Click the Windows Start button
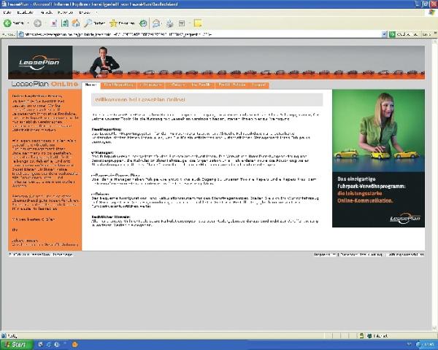438x350 pixels. tap(16, 344)
